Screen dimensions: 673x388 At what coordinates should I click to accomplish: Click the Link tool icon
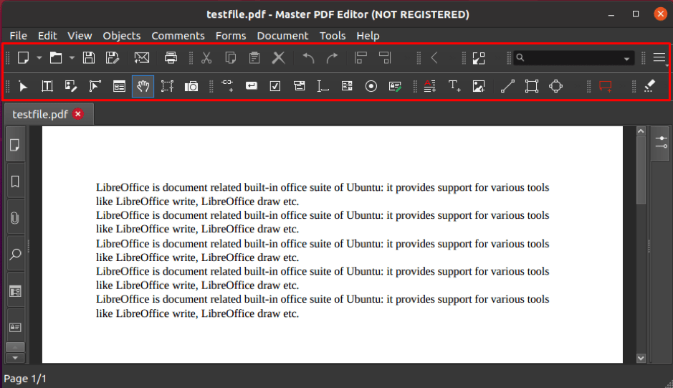pyautogui.click(x=227, y=85)
